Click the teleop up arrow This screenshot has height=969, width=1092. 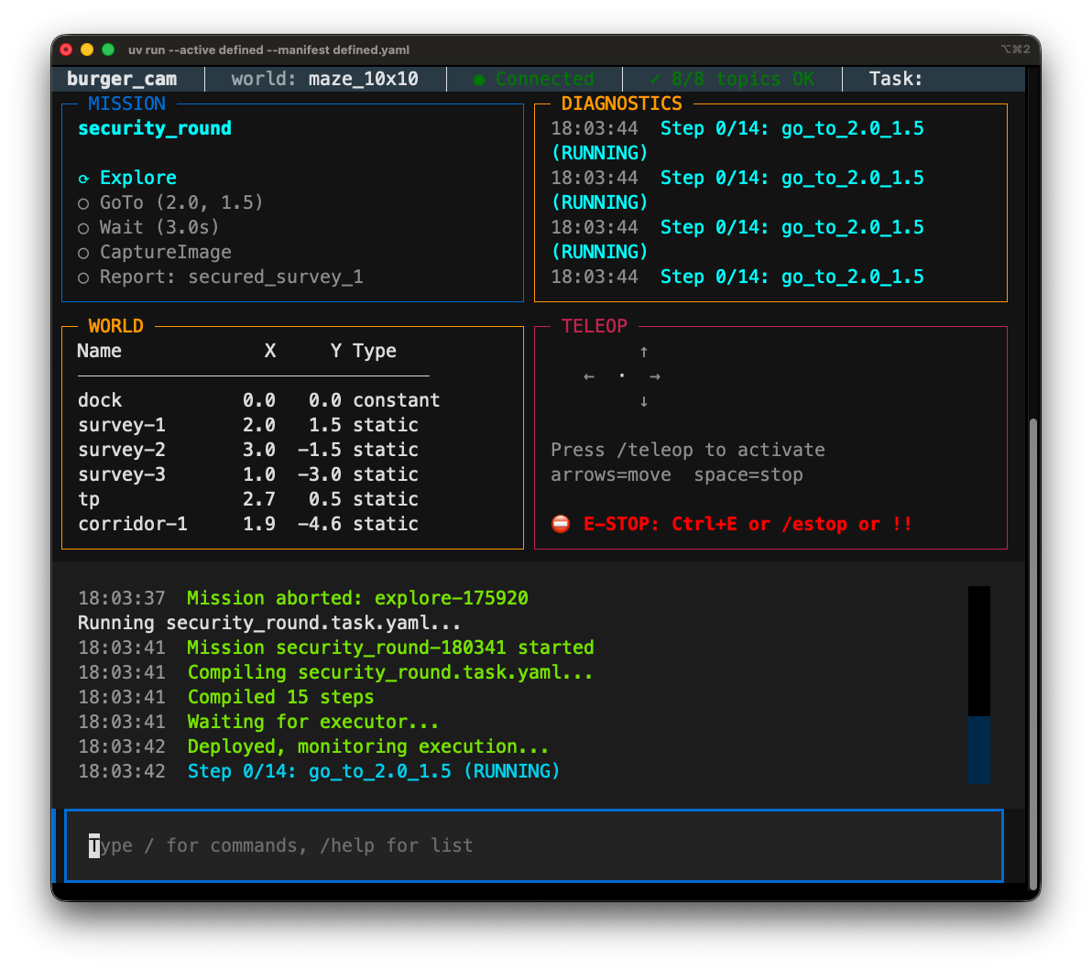coord(644,352)
